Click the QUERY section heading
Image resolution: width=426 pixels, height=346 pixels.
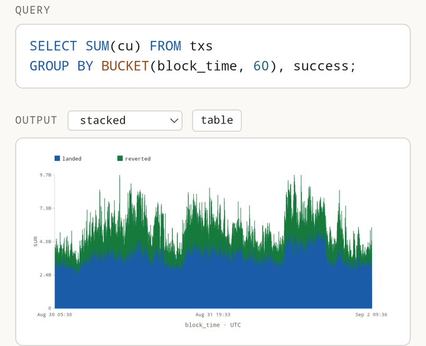pyautogui.click(x=33, y=10)
